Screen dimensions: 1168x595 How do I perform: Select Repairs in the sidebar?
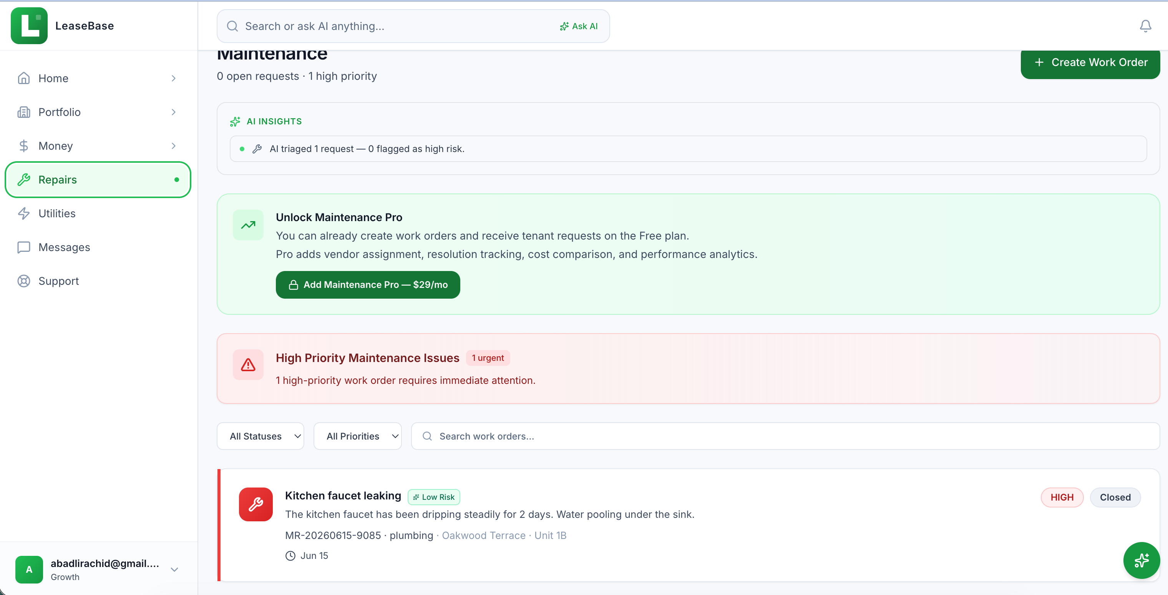[98, 179]
